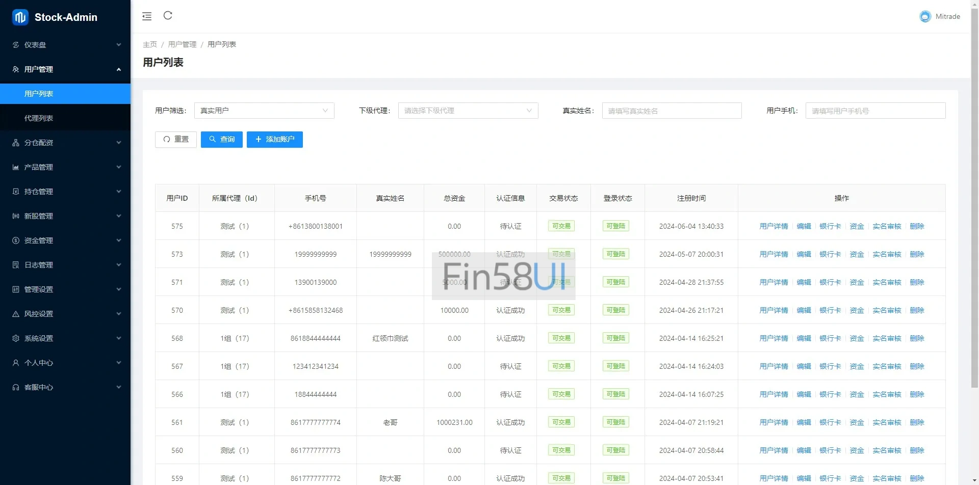979x485 pixels.
Task: Click the 添加账户 button
Action: pos(274,140)
